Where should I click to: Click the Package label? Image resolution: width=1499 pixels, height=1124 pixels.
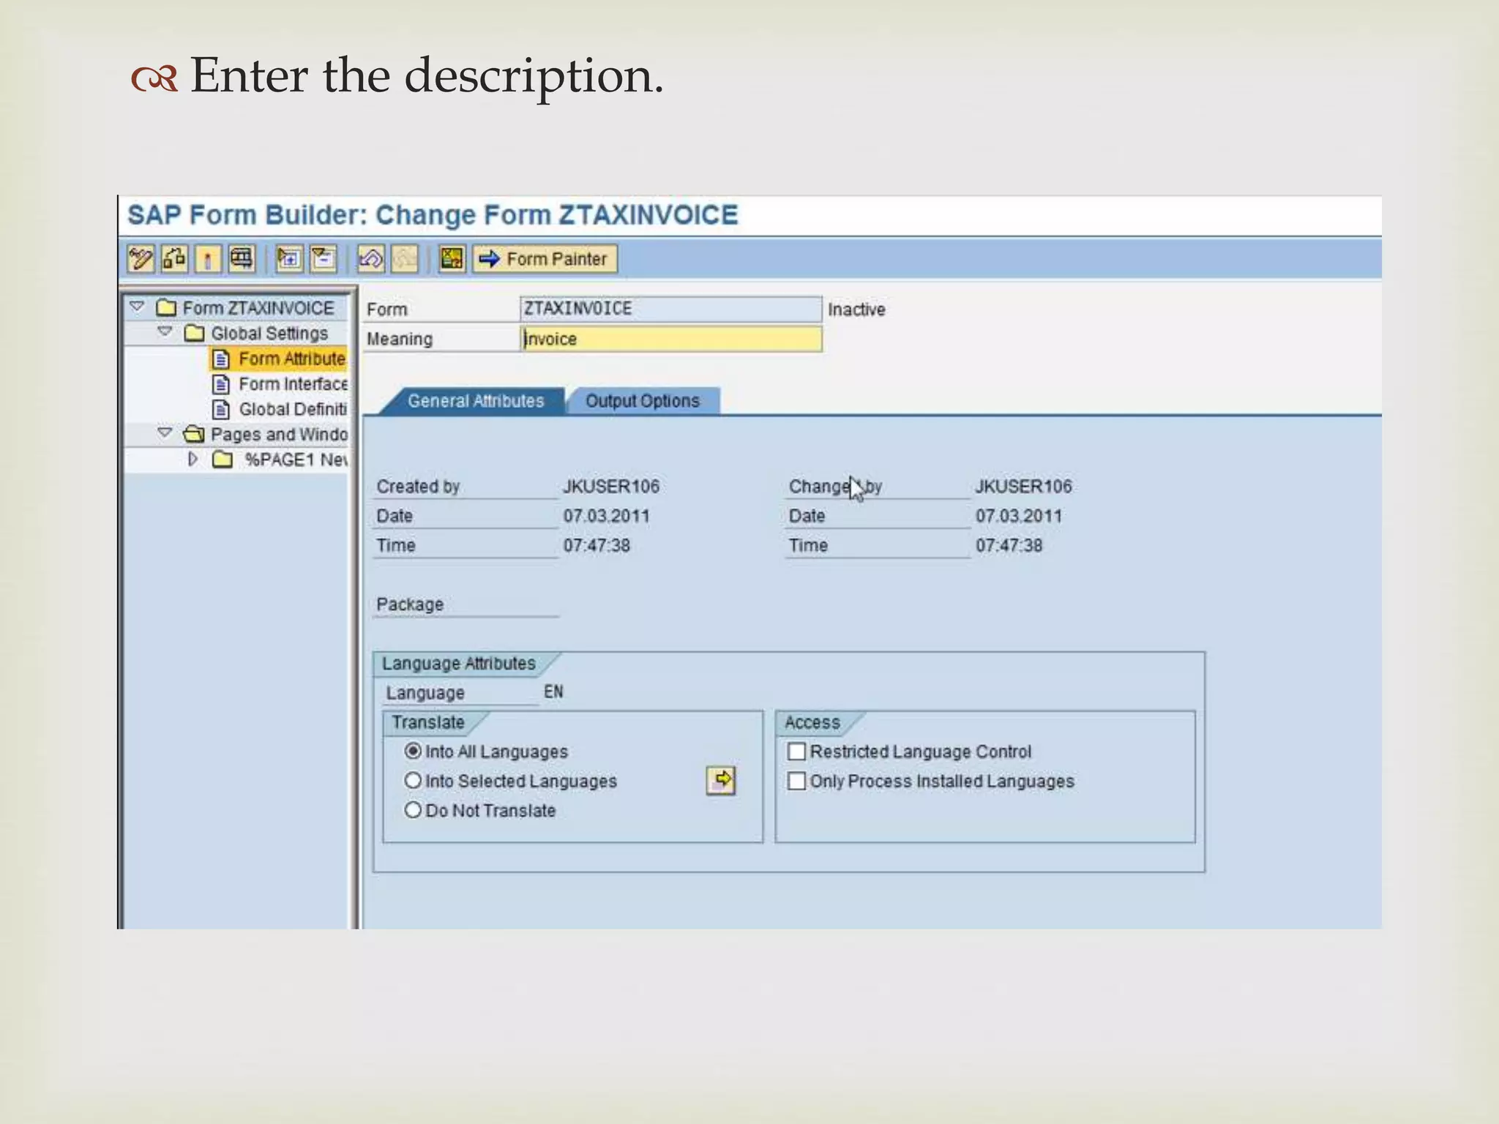coord(410,604)
